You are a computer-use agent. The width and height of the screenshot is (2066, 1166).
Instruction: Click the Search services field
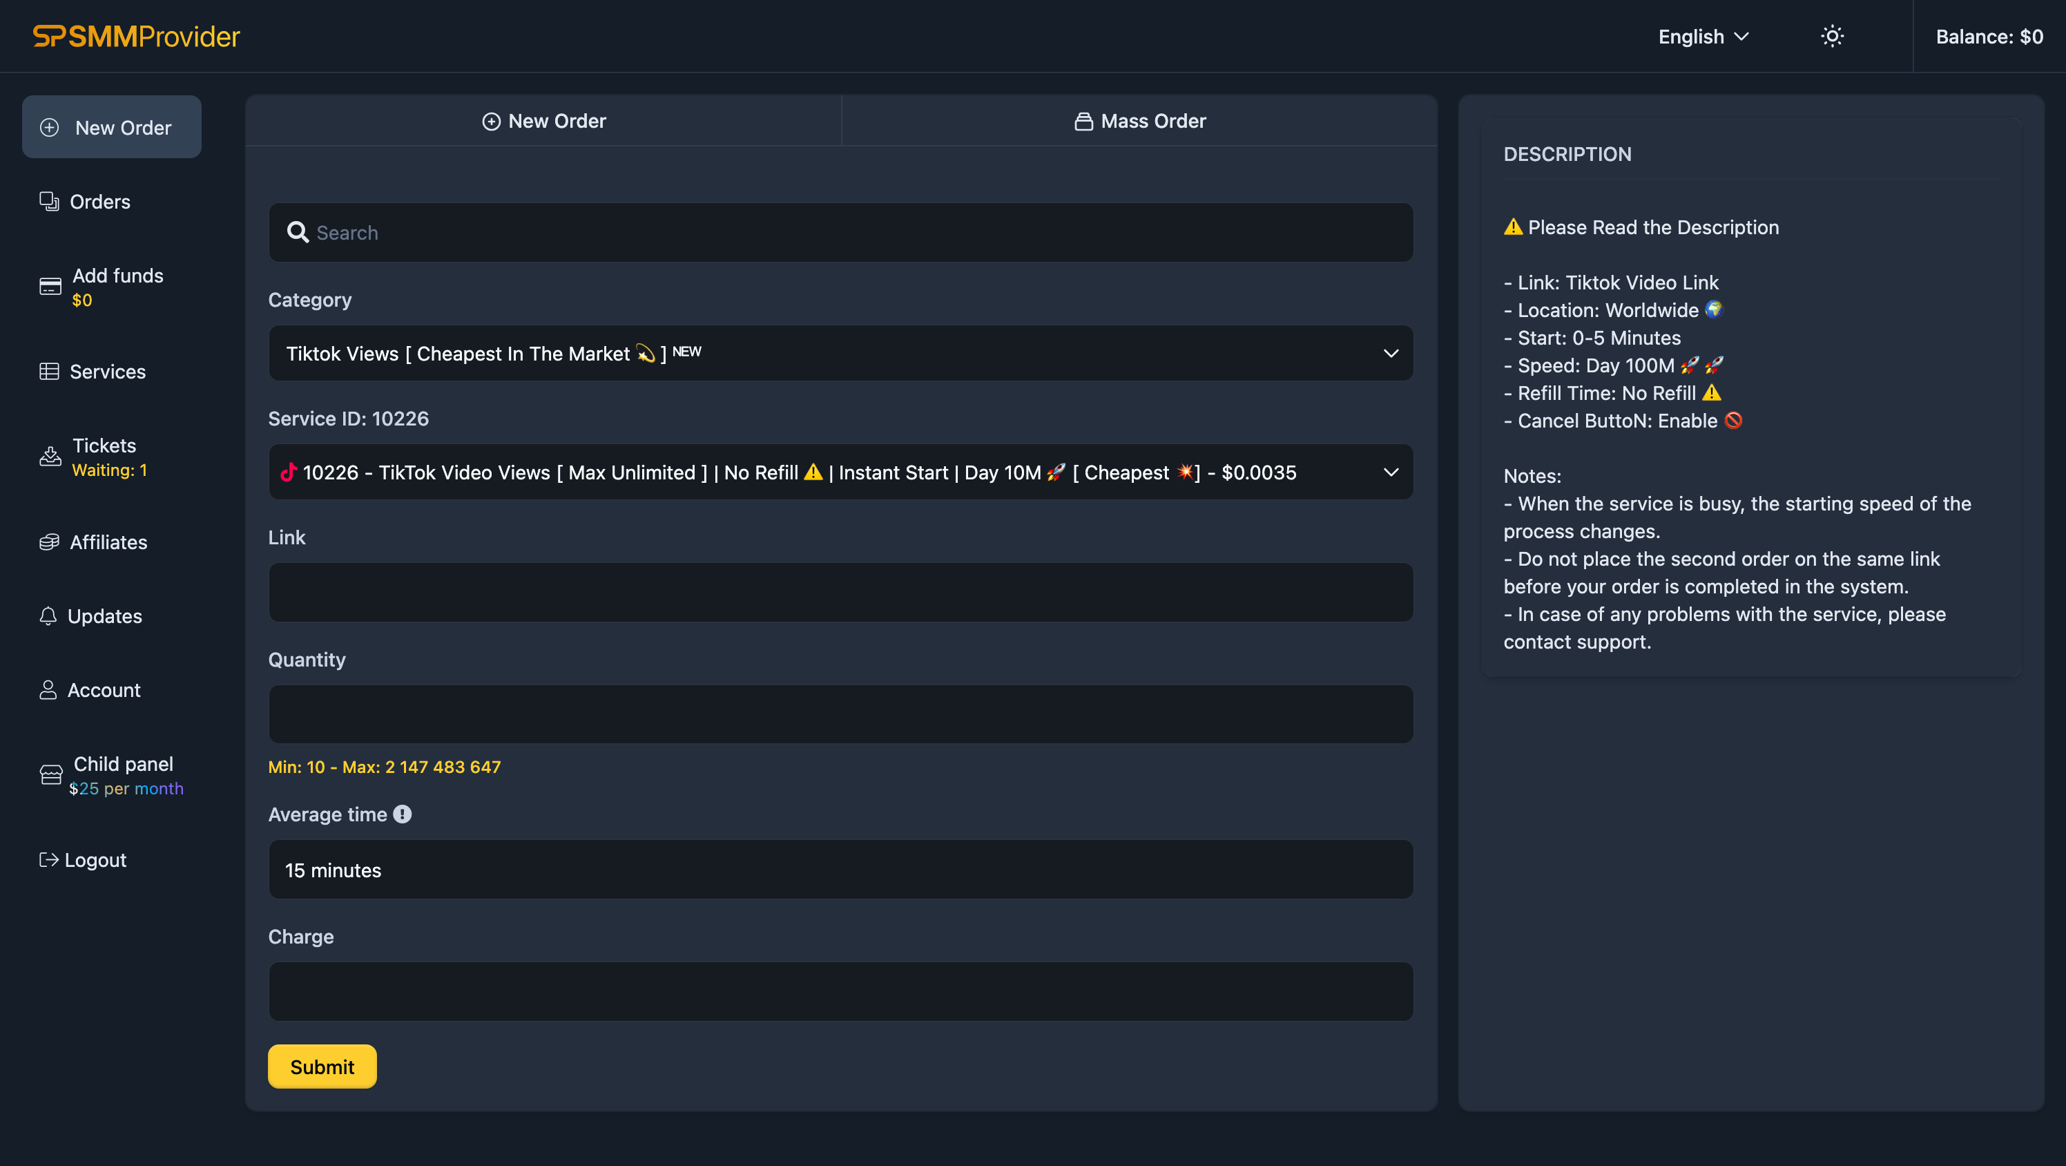point(840,232)
